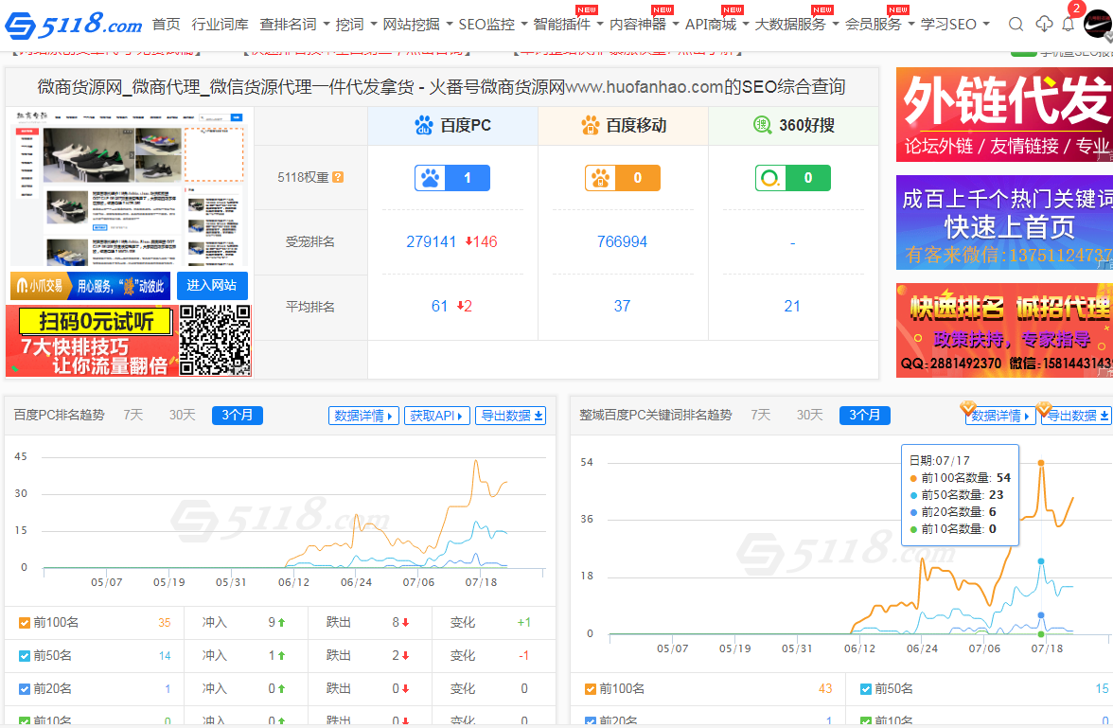1113x728 pixels.
Task: Click 数据详情 in 整域百度PC关键词排名趋势
Action: coord(1000,416)
